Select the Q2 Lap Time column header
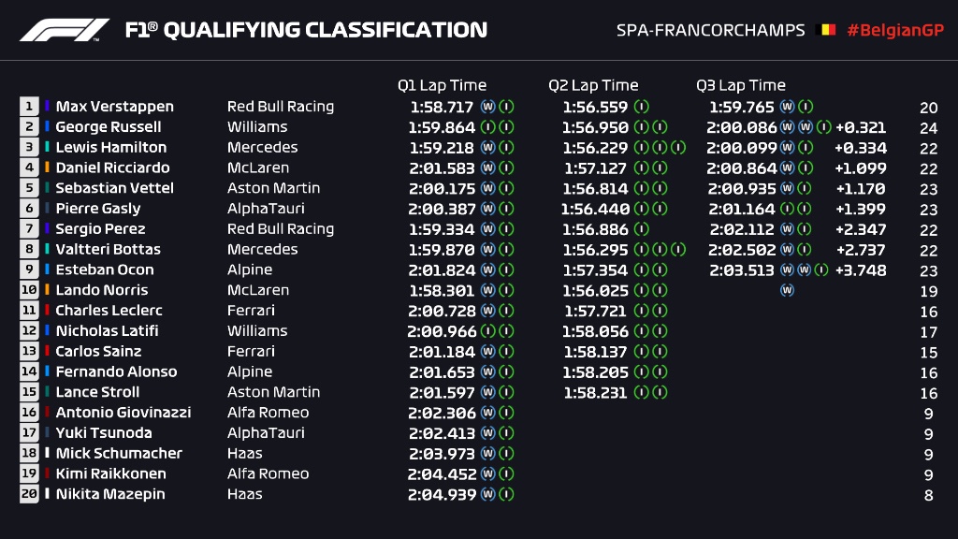958x539 pixels. tap(593, 85)
